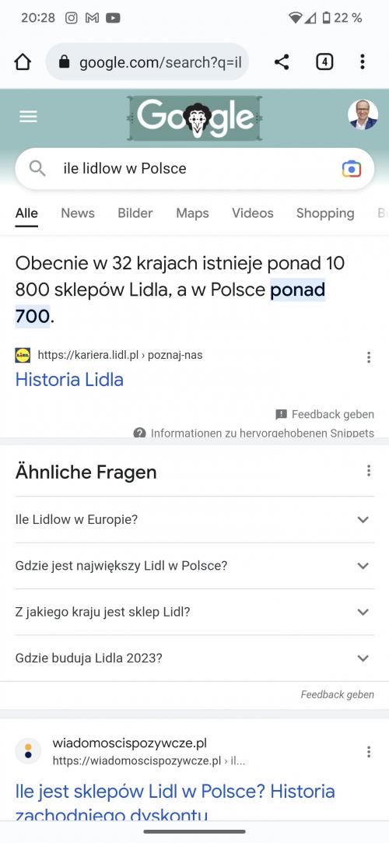Expand the question "Ile Lidlow w Europie?"
The image size is (389, 843).
(x=194, y=519)
